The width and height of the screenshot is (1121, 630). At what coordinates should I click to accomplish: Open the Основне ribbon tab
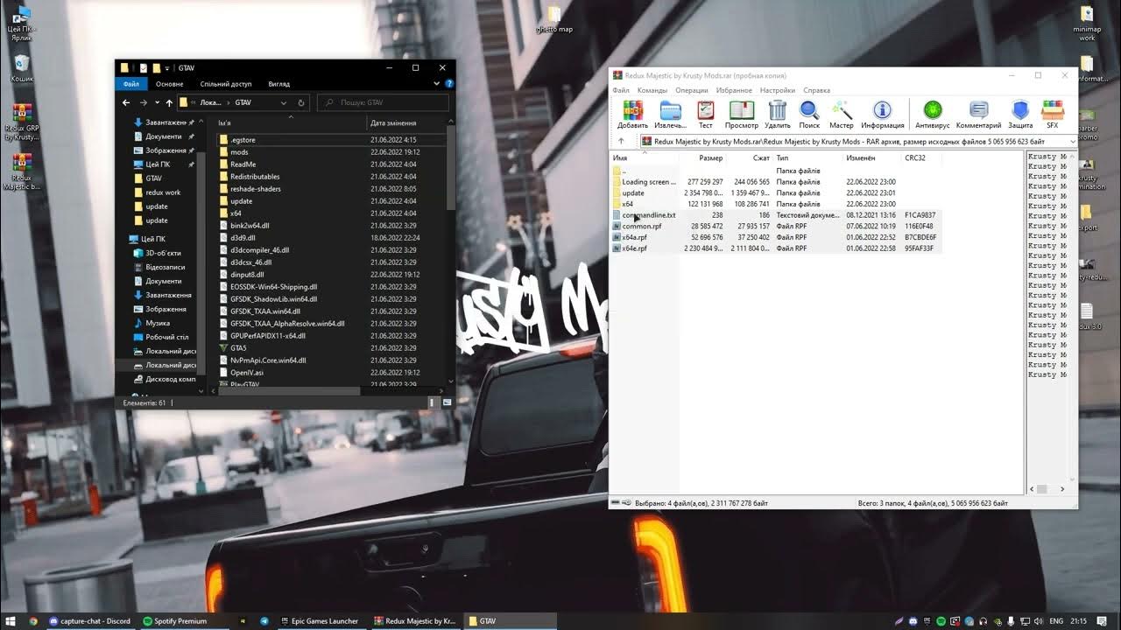169,84
